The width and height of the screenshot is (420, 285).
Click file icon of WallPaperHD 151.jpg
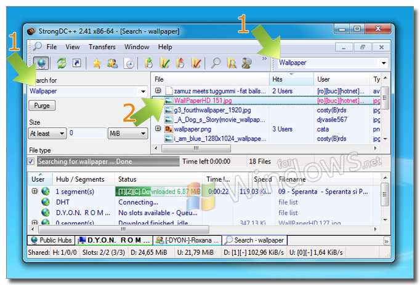coord(169,101)
